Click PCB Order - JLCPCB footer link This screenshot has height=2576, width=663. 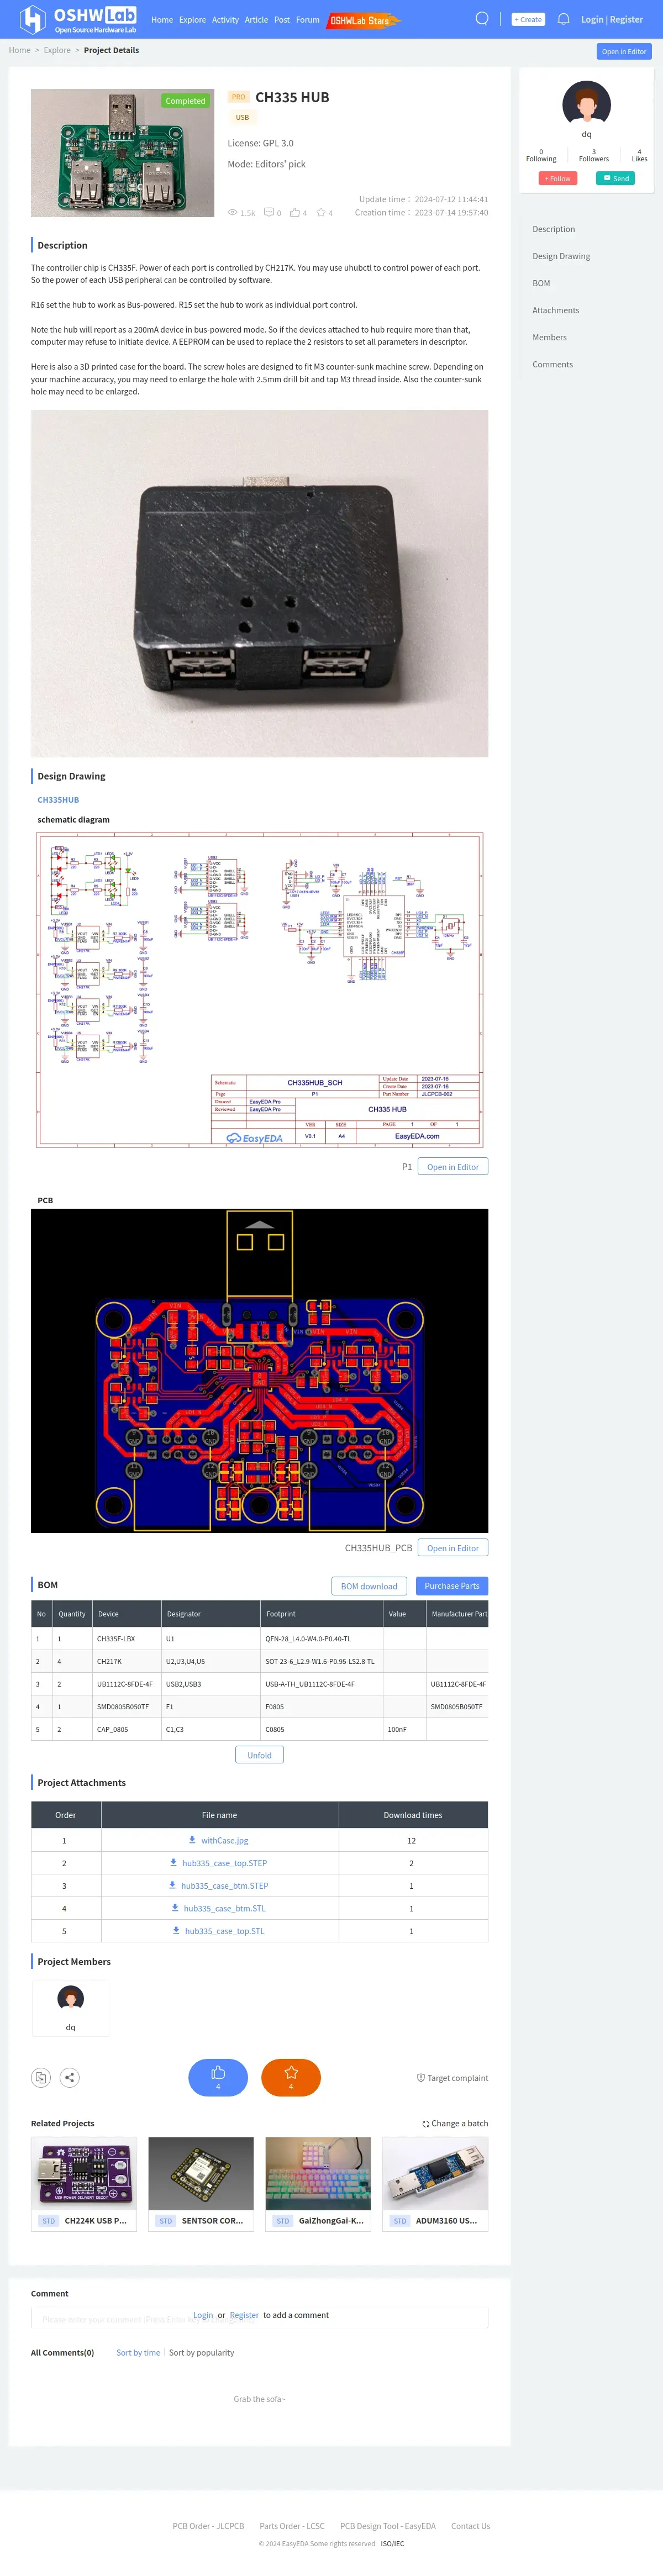[208, 2525]
